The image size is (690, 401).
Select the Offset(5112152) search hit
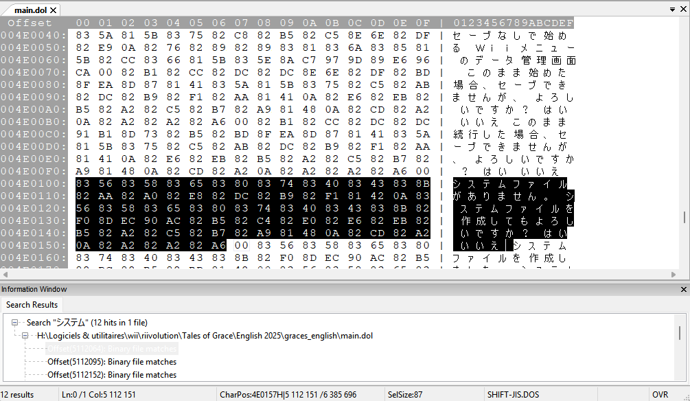coord(112,375)
